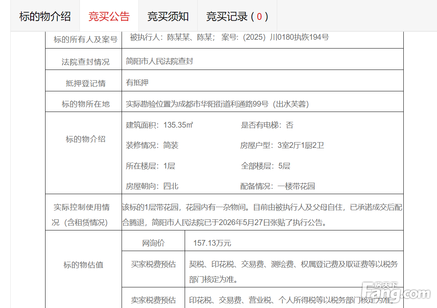Select the text about 2026年5月27日 执行公告

click(273, 222)
